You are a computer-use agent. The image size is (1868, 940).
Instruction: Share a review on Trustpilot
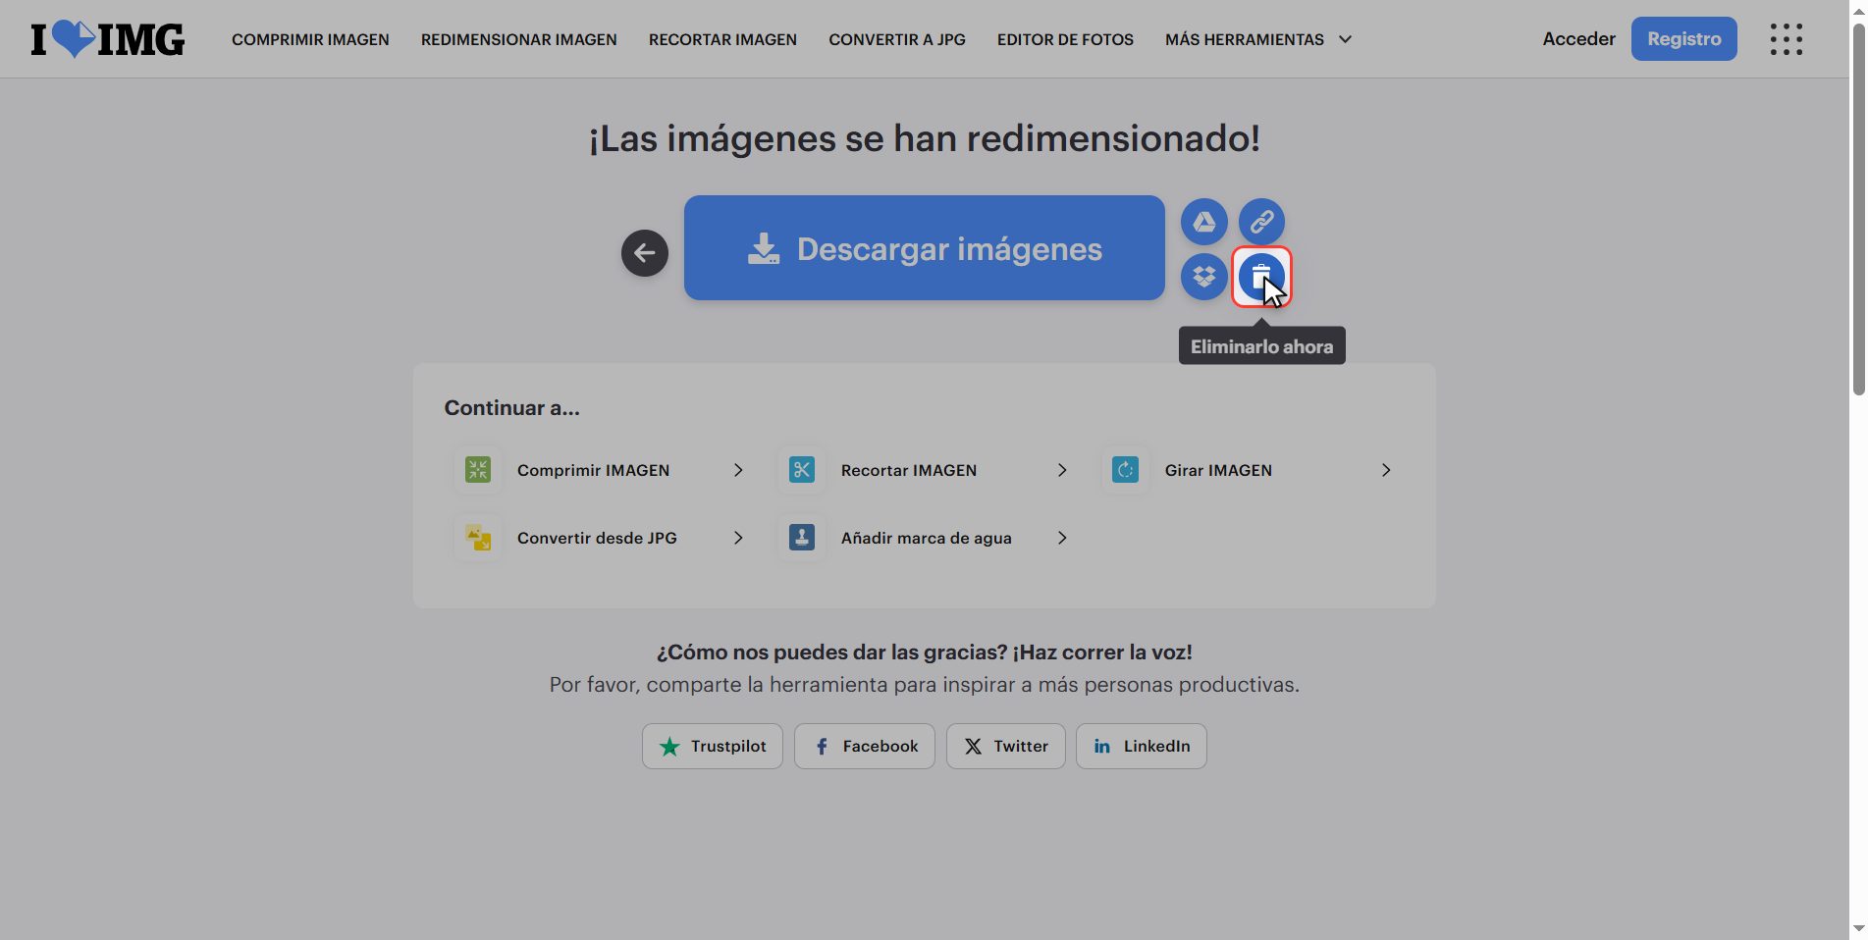pyautogui.click(x=713, y=747)
